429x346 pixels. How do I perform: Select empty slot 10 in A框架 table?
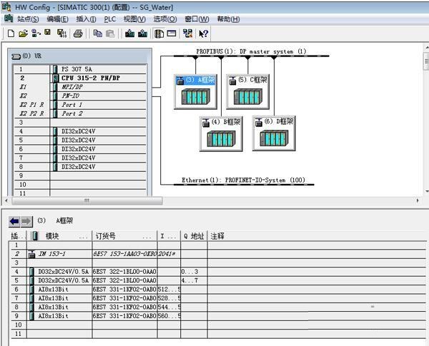point(218,325)
